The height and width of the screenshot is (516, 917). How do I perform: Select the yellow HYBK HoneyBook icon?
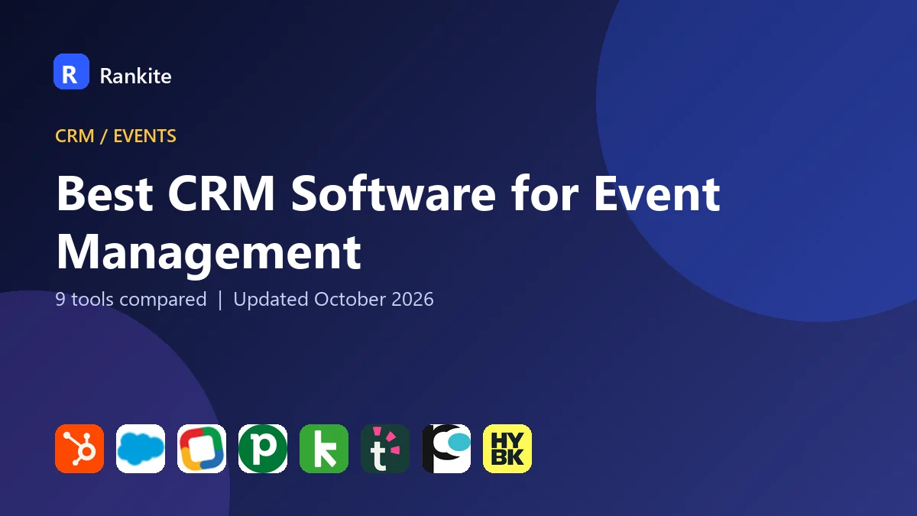[507, 449]
